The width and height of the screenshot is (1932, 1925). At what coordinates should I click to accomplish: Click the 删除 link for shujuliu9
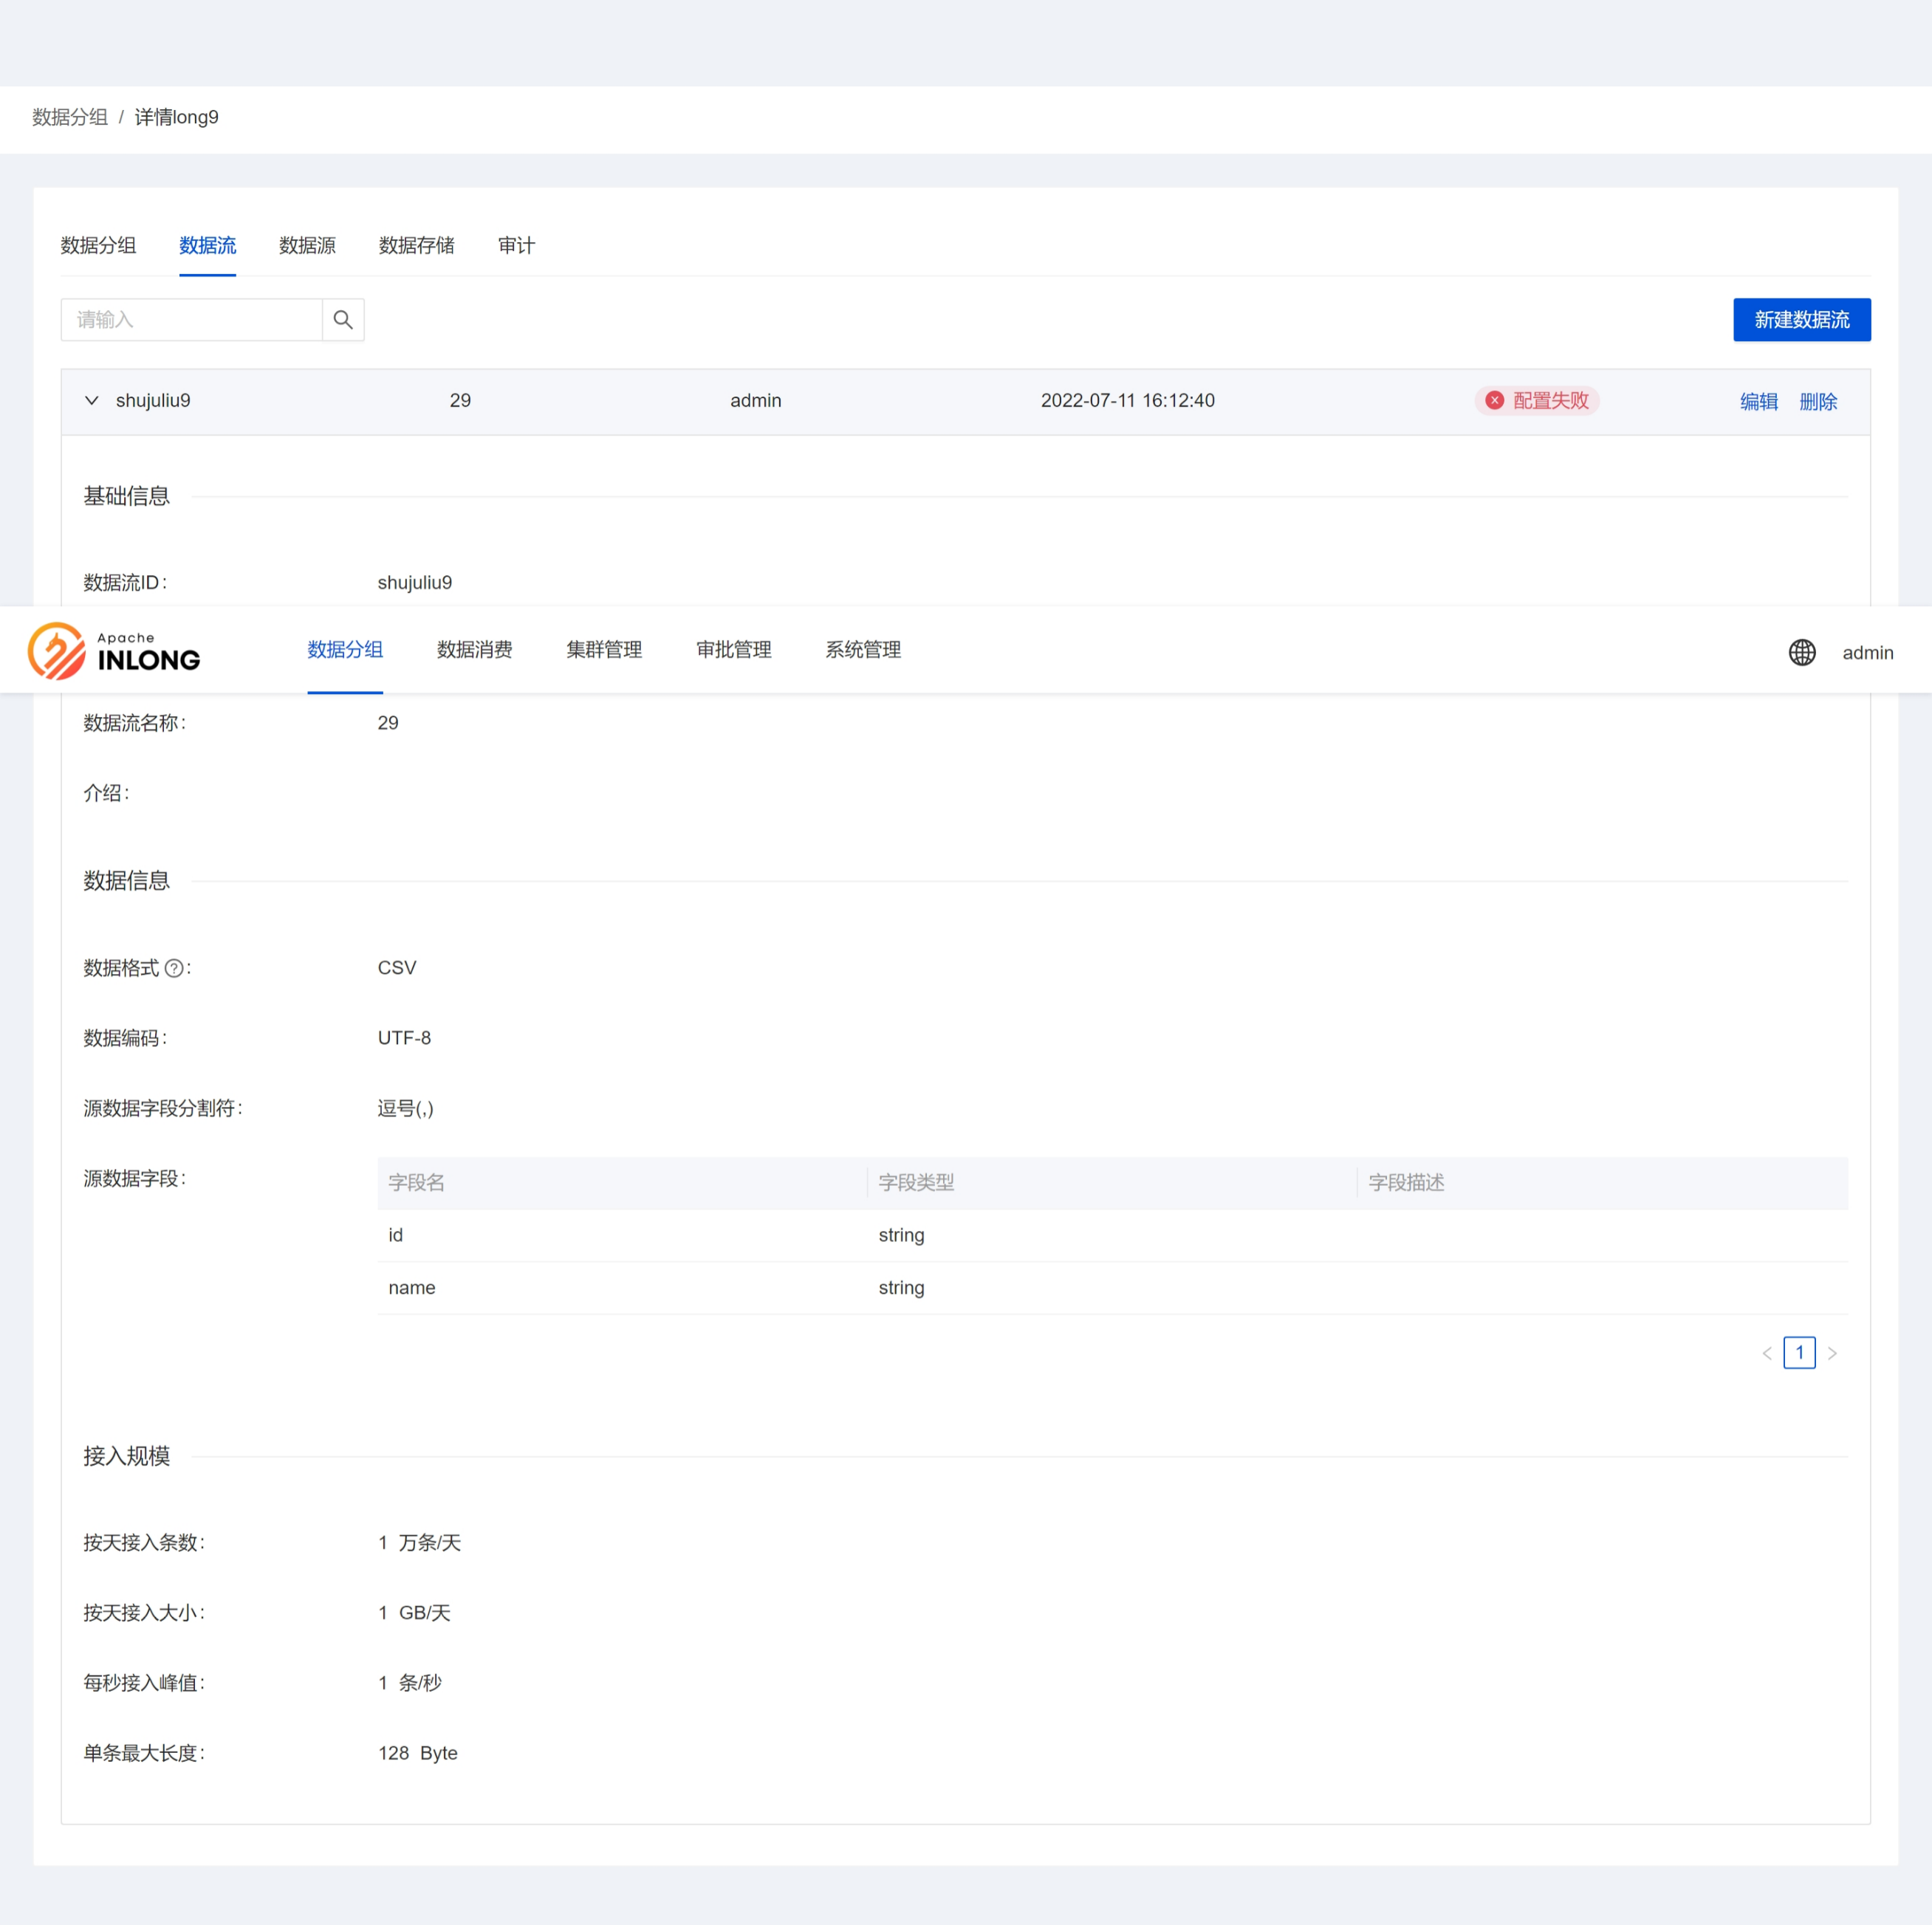[1817, 401]
